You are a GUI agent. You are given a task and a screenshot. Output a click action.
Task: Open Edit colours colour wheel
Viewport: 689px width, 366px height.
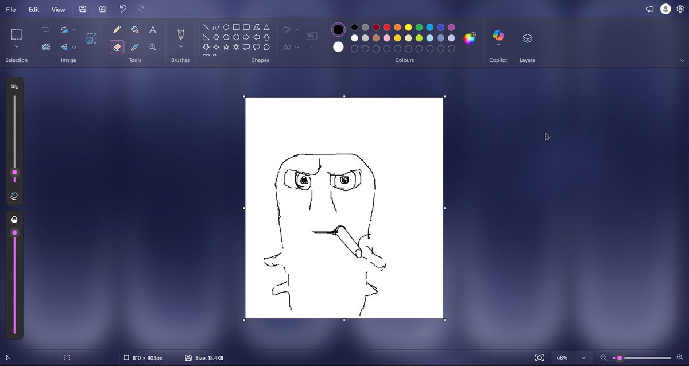click(470, 38)
